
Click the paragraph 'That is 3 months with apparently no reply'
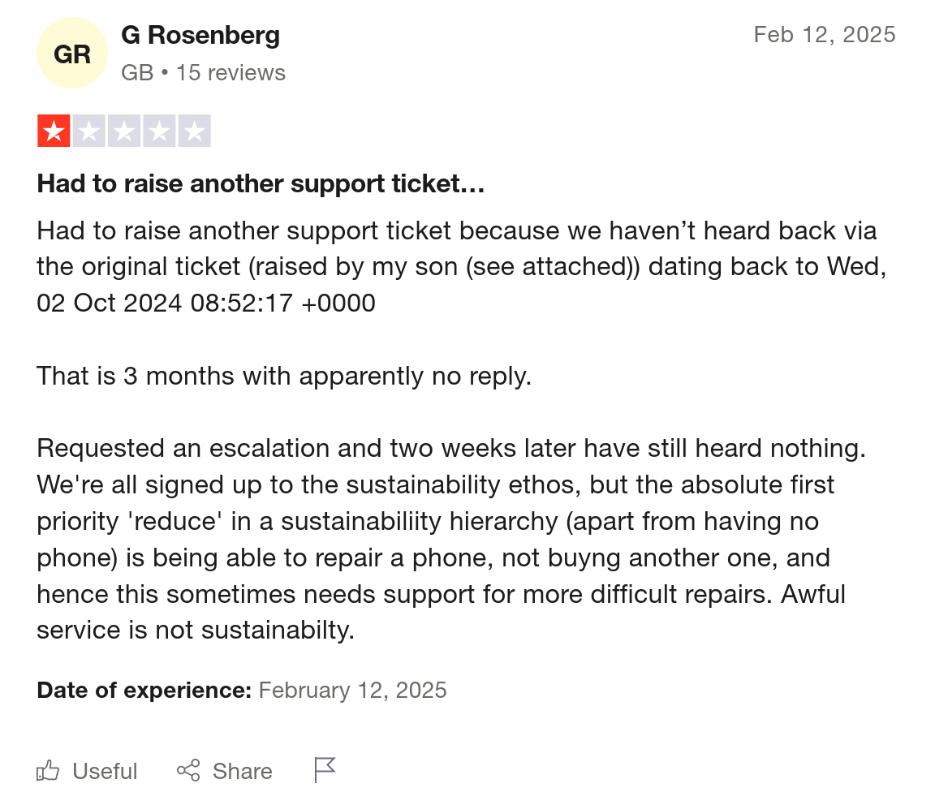pos(284,377)
